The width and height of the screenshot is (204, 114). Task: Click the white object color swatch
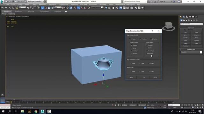(201, 52)
